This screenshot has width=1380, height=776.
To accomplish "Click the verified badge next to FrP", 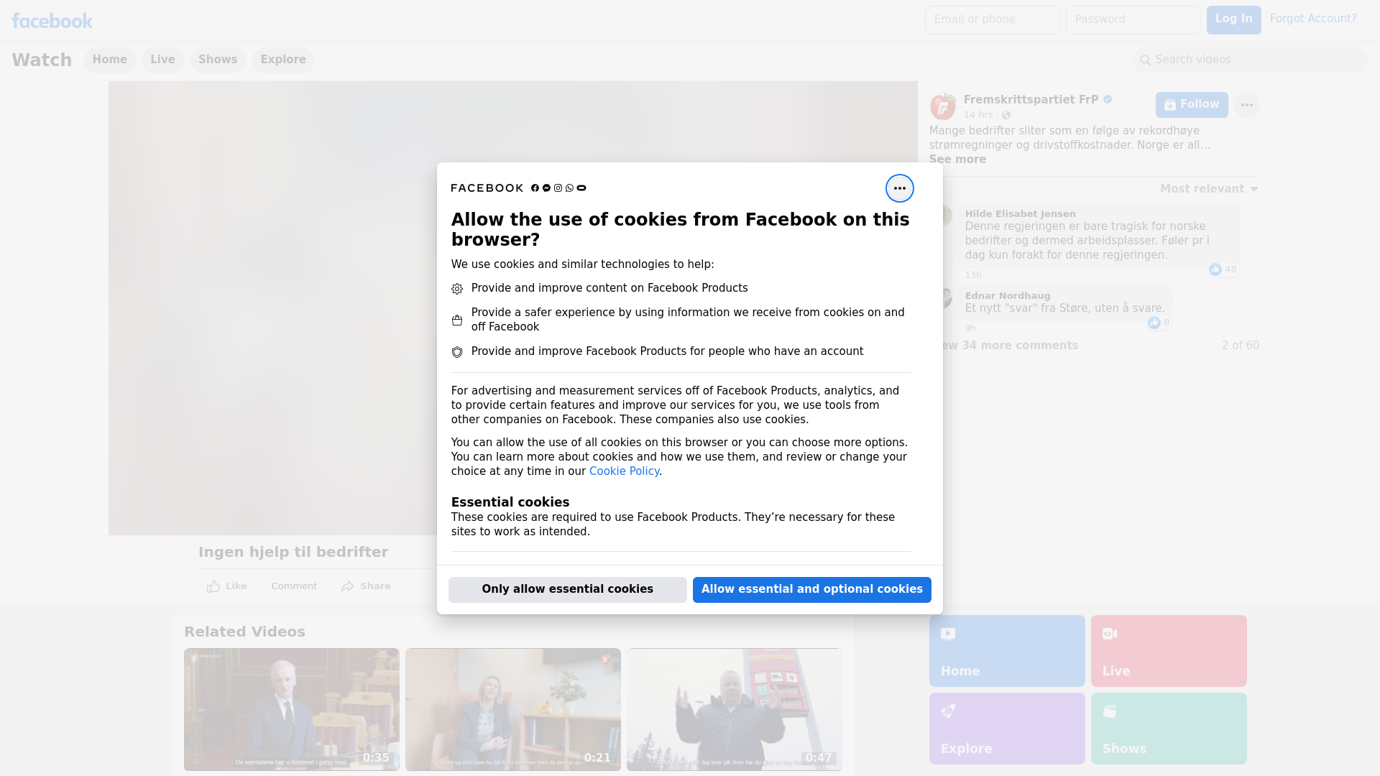I will [x=1108, y=99].
